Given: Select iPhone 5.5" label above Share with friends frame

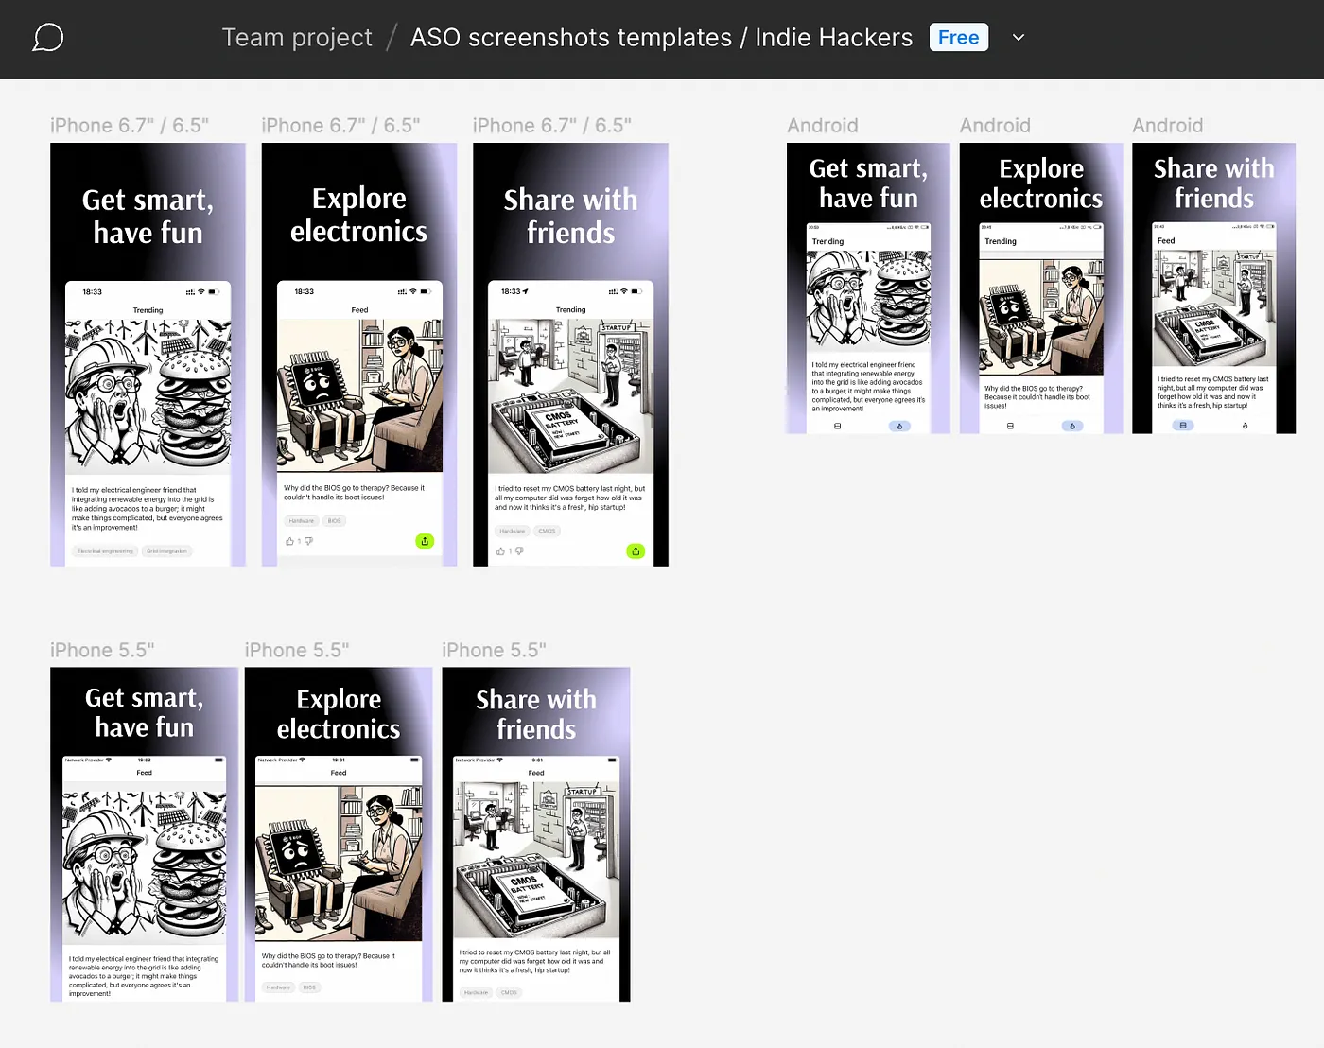Looking at the screenshot, I should [x=494, y=651].
